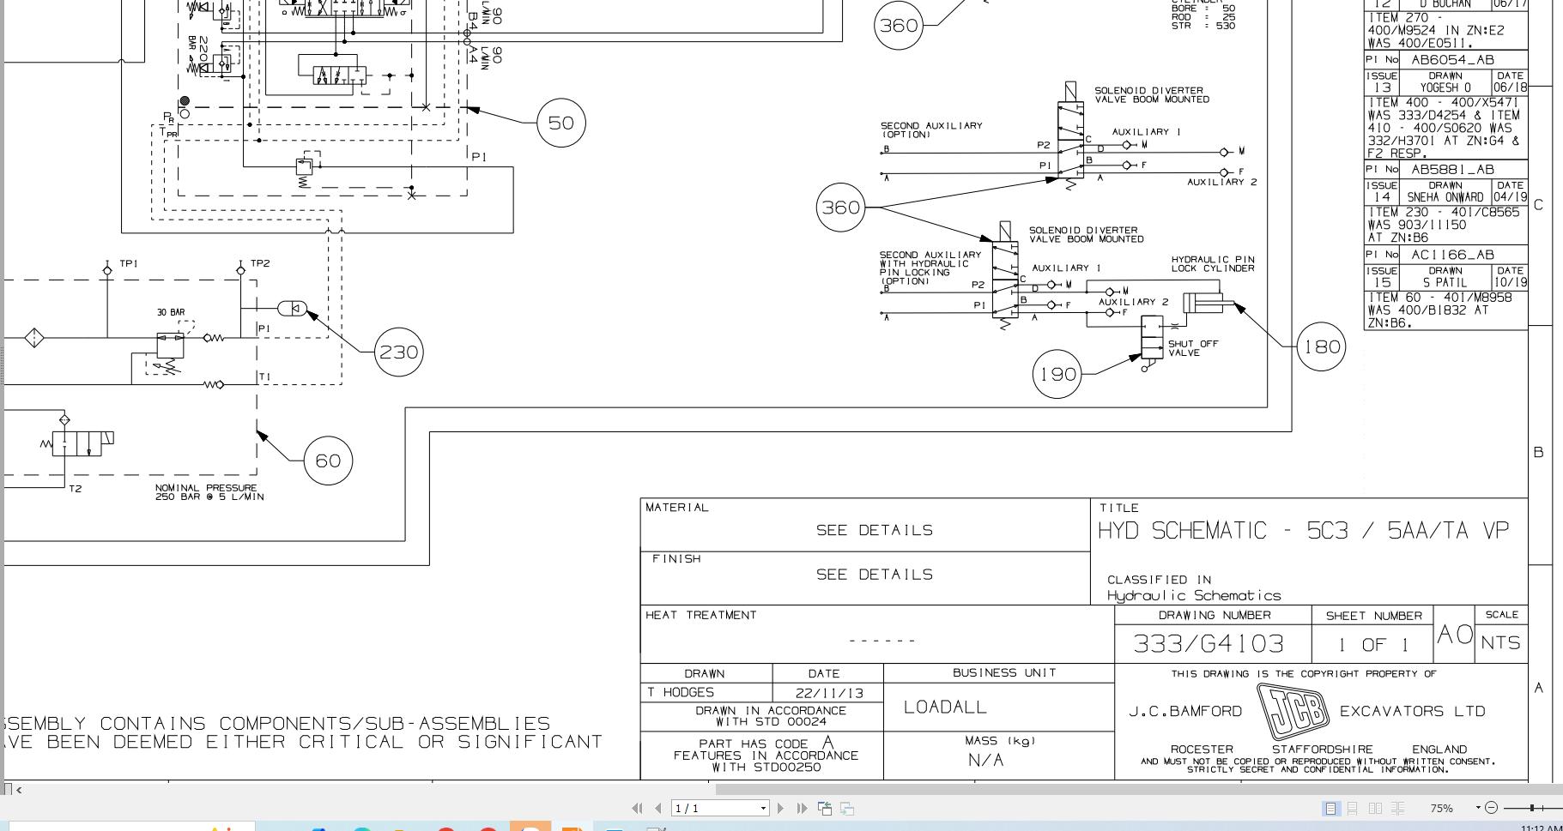The width and height of the screenshot is (1563, 831).
Task: Select continuous facing view mode
Action: (1397, 808)
